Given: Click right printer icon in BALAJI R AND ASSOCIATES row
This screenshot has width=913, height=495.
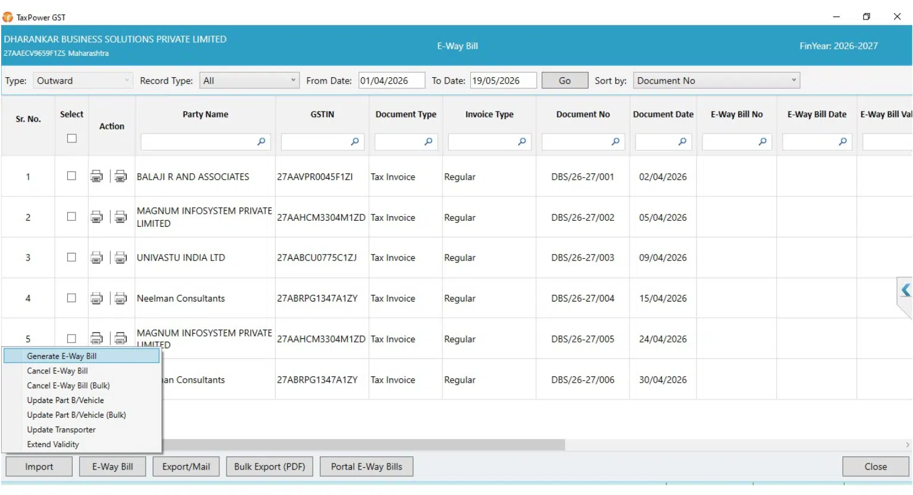Looking at the screenshot, I should [x=121, y=176].
